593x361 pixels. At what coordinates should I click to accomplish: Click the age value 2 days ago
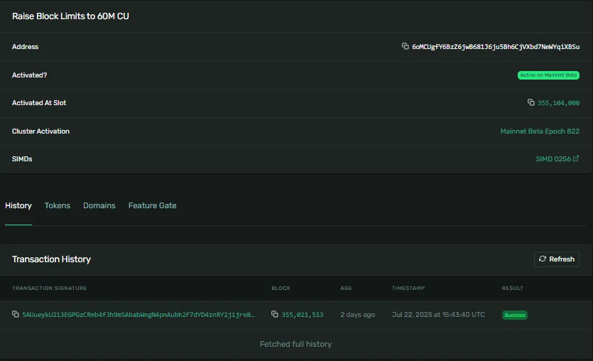click(358, 315)
